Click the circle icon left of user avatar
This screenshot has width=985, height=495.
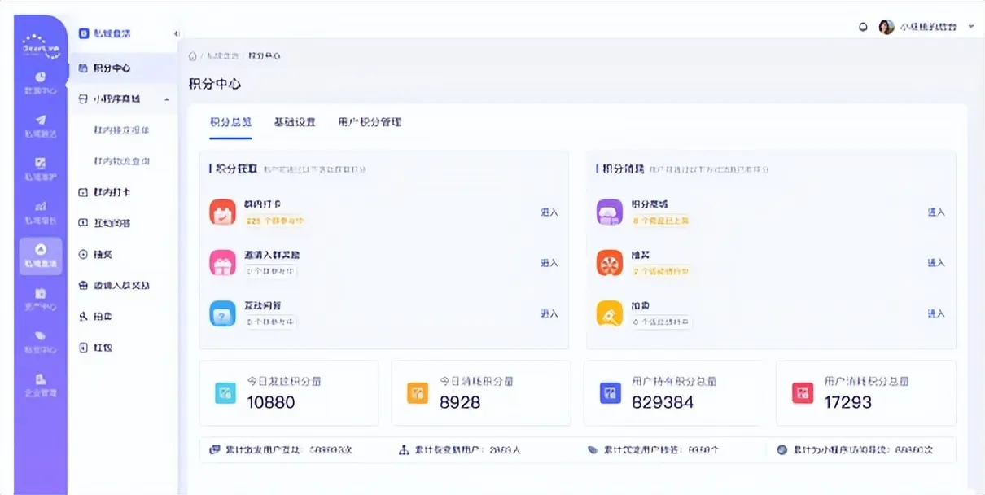[x=863, y=27]
